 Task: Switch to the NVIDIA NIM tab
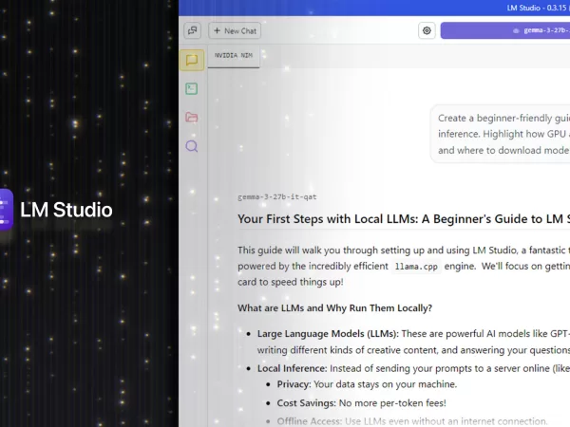234,56
